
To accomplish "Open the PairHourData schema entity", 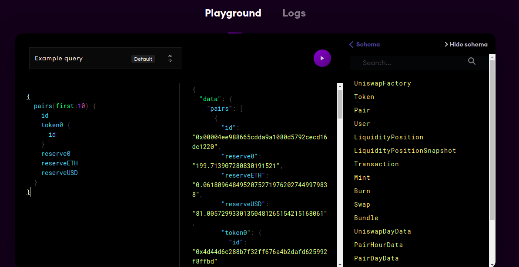I will click(x=378, y=245).
